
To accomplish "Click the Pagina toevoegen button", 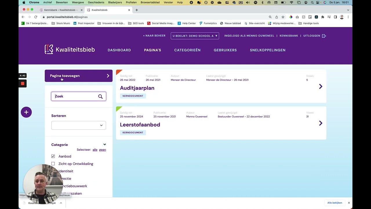I will pyautogui.click(x=79, y=76).
